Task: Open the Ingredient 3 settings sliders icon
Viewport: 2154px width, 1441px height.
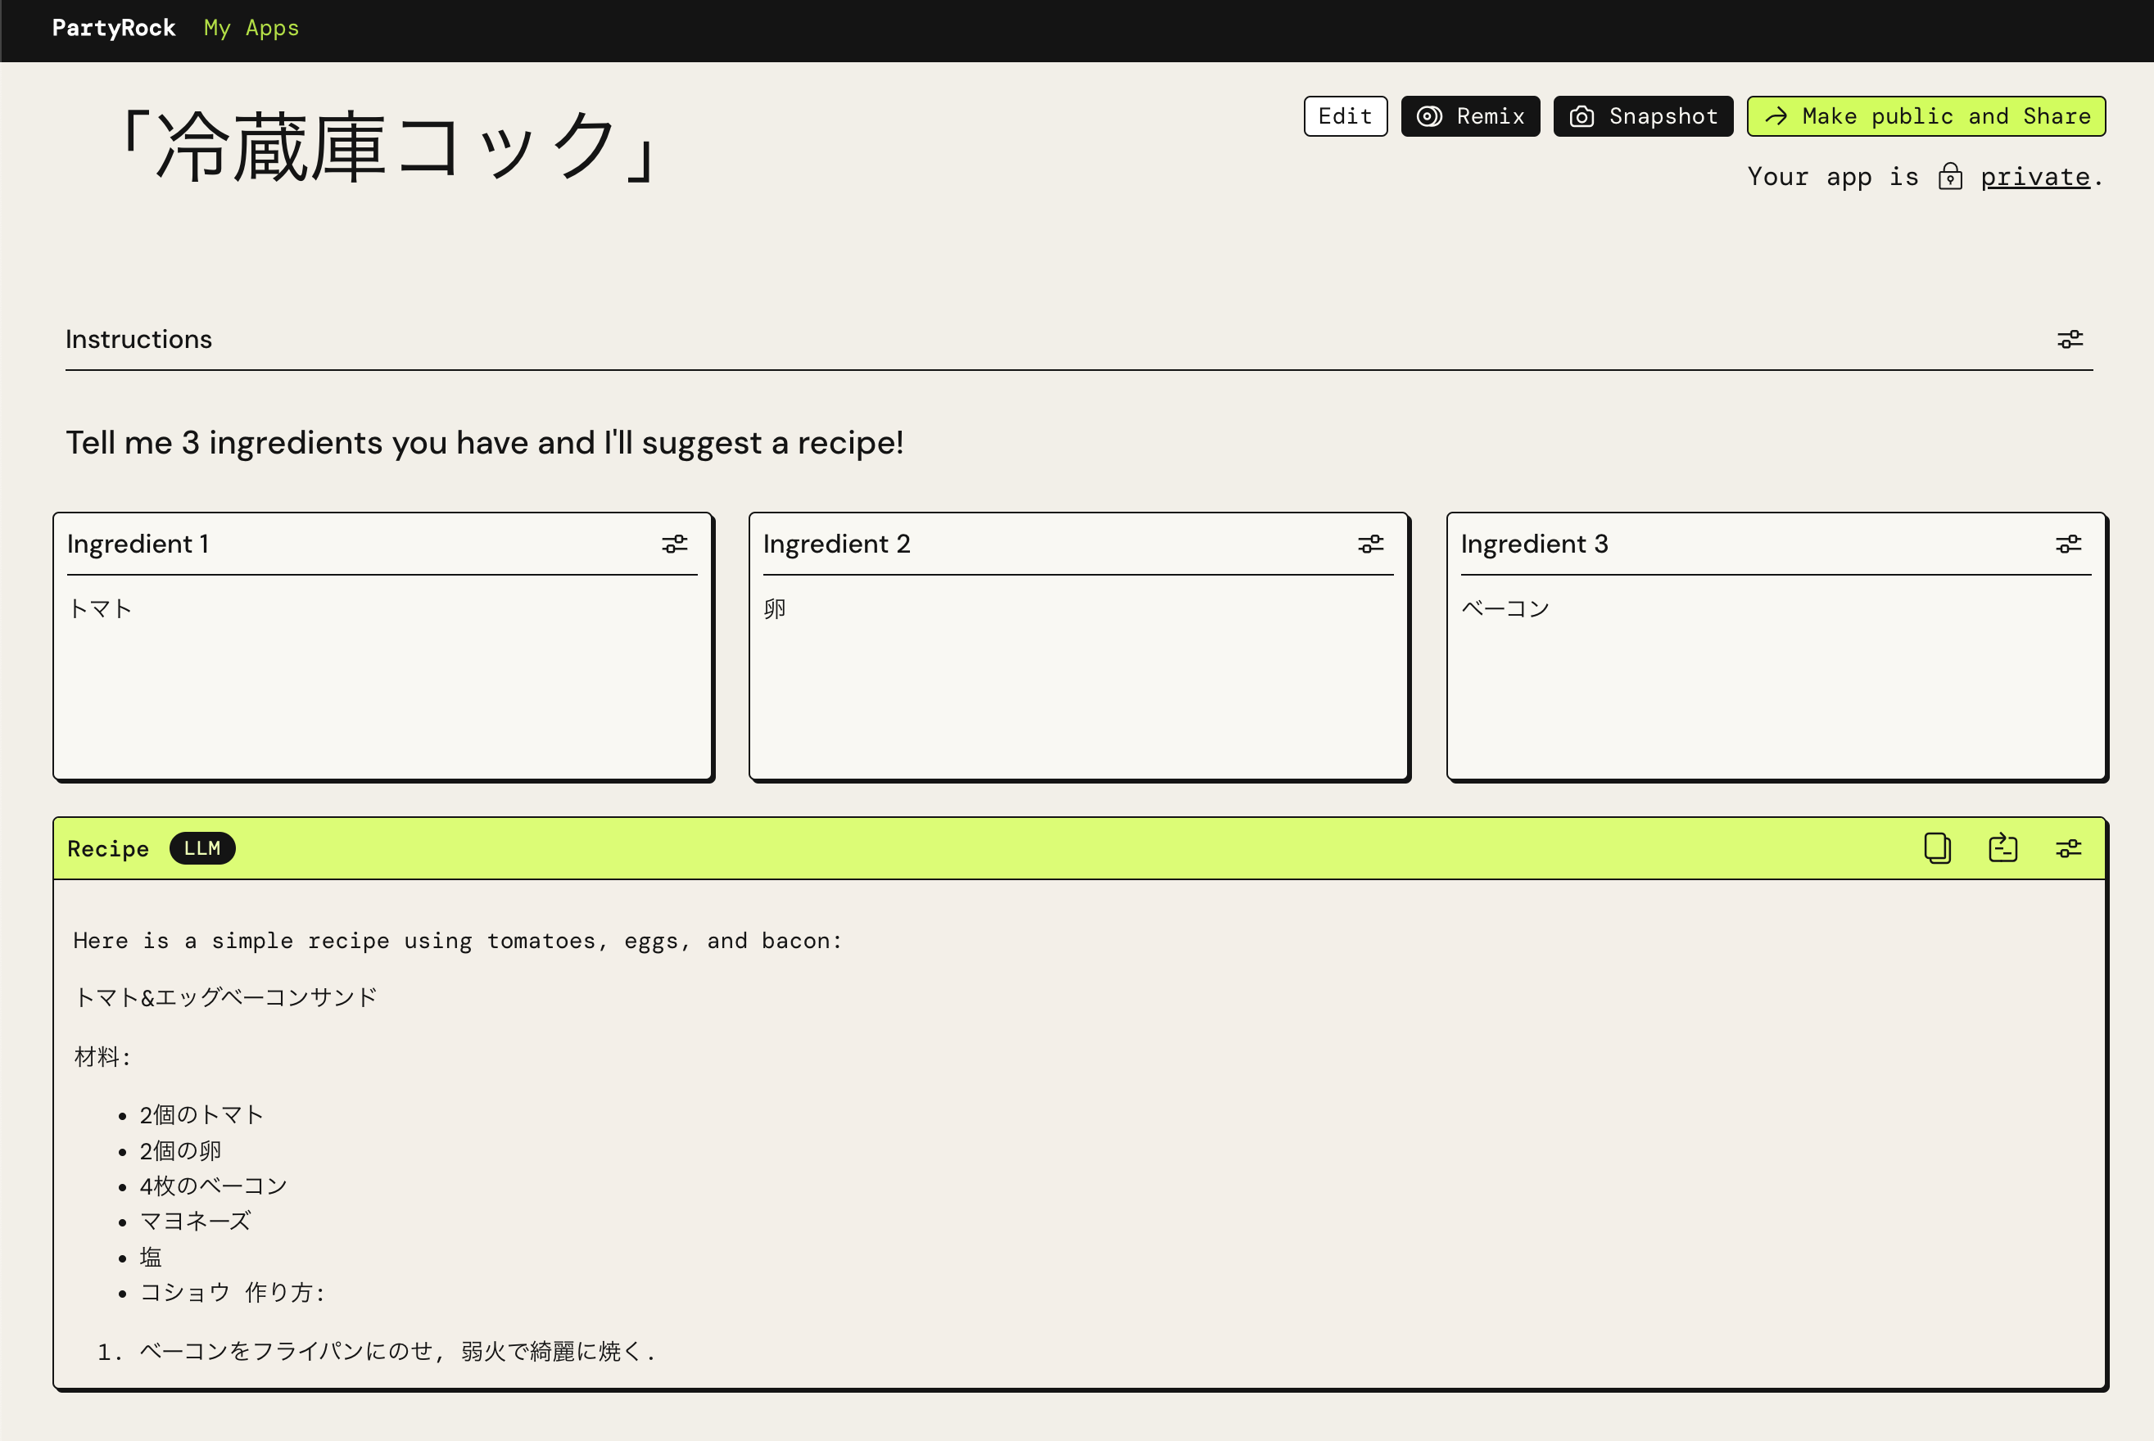Action: coord(2069,544)
